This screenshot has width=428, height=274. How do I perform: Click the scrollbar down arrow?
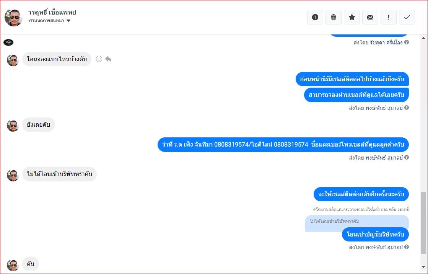coord(424,267)
